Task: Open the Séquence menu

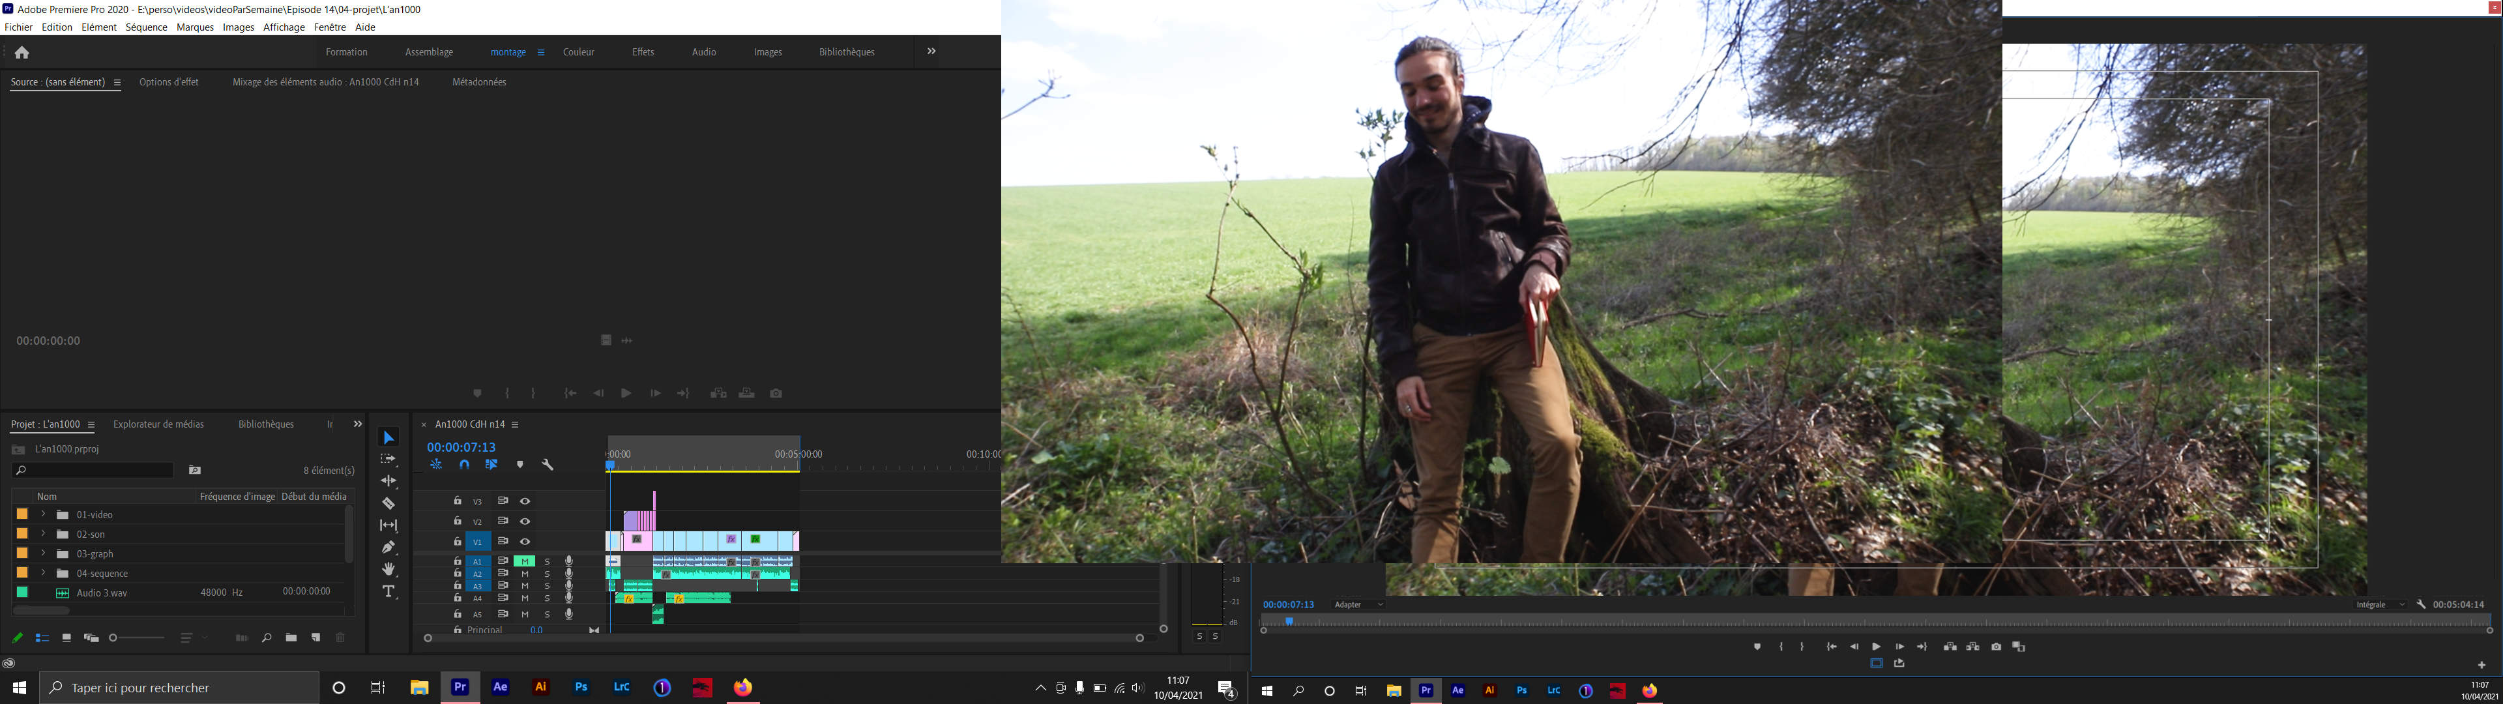Action: pos(146,27)
